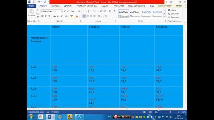Toggle the text highlight color marker
The image size is (214, 120).
tap(72, 16)
